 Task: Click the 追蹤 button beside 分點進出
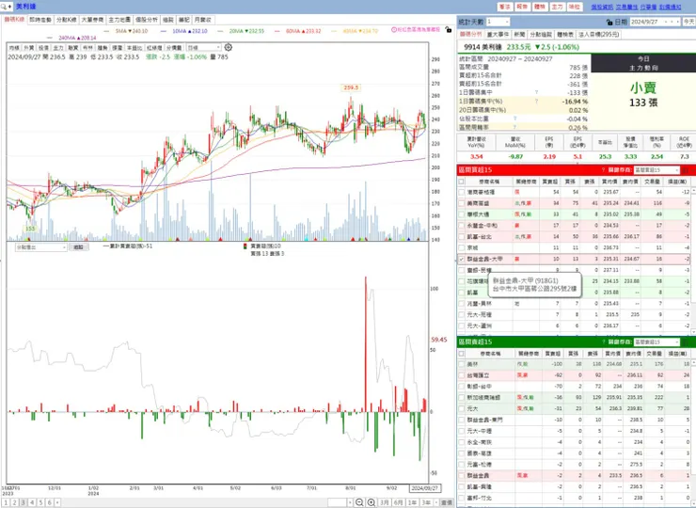click(x=79, y=247)
